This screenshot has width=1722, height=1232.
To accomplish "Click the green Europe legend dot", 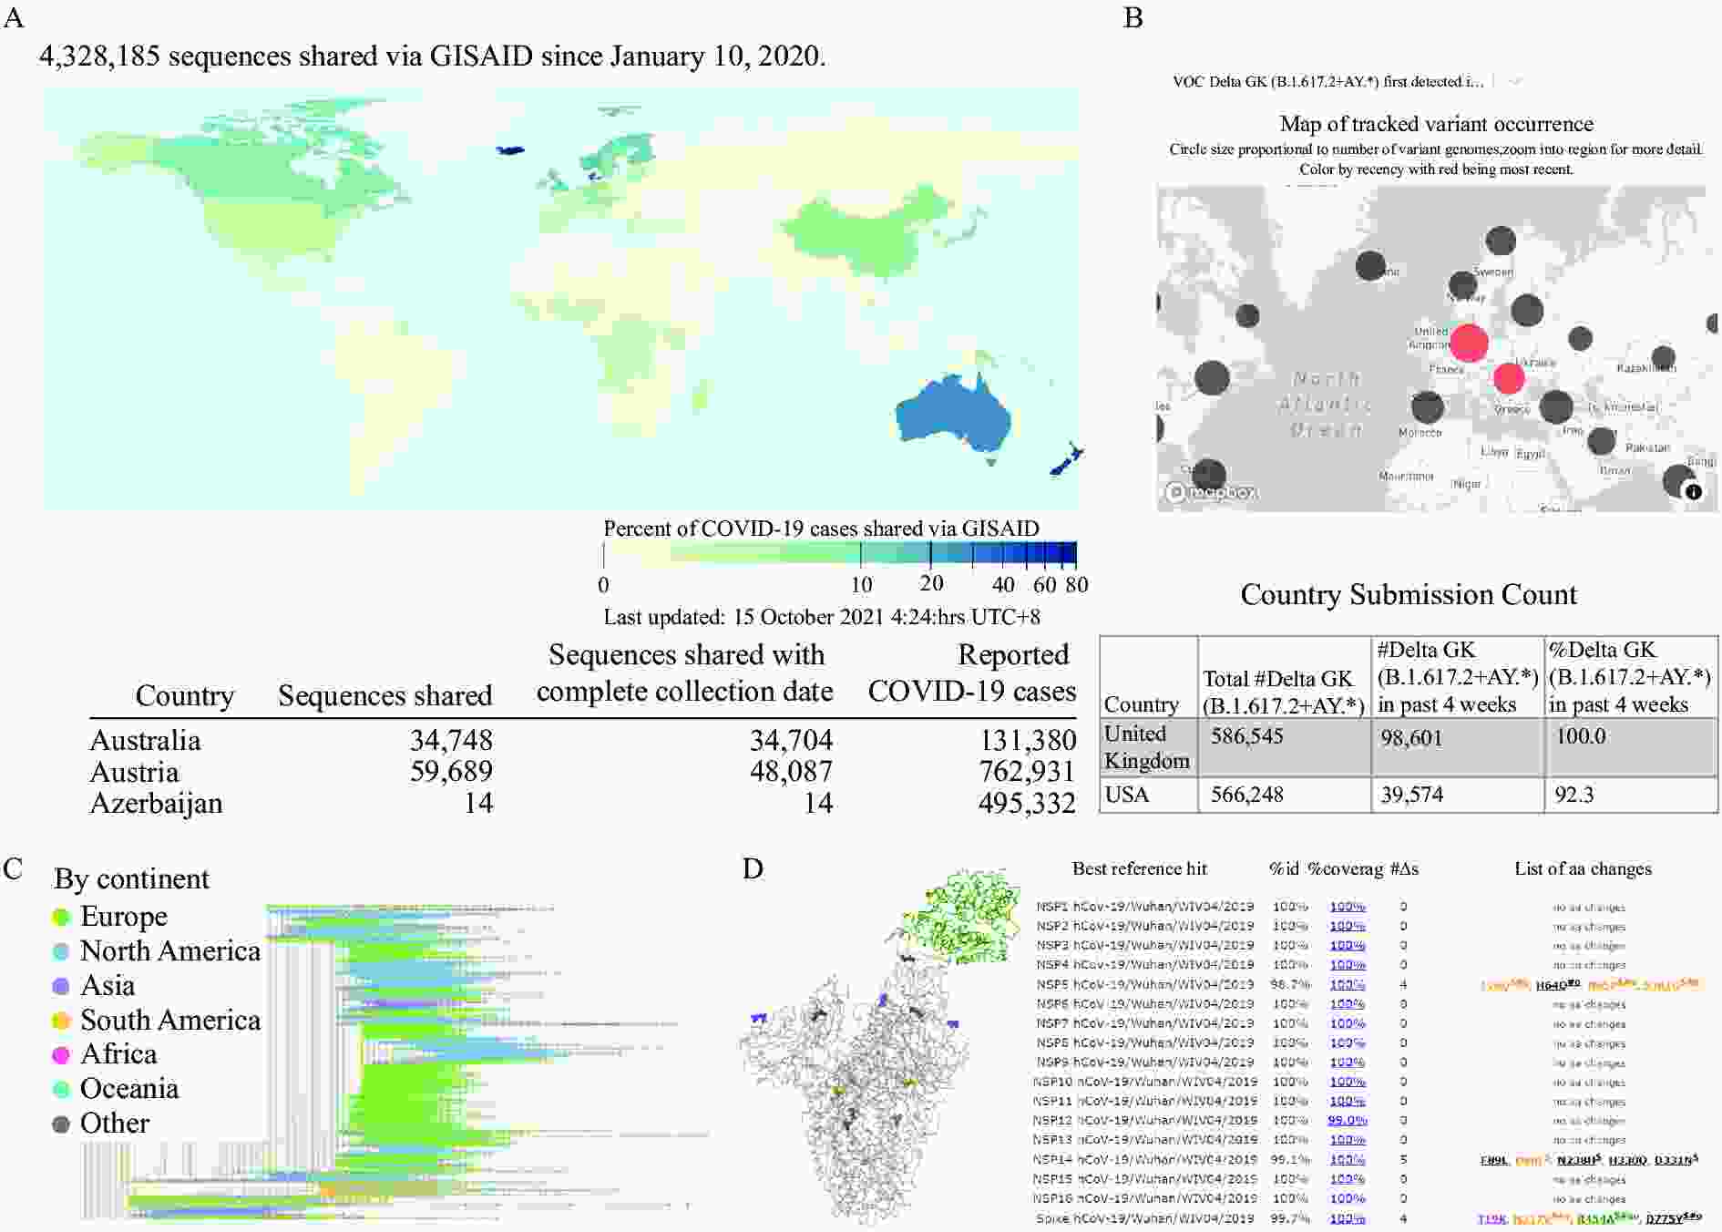I will point(61,918).
